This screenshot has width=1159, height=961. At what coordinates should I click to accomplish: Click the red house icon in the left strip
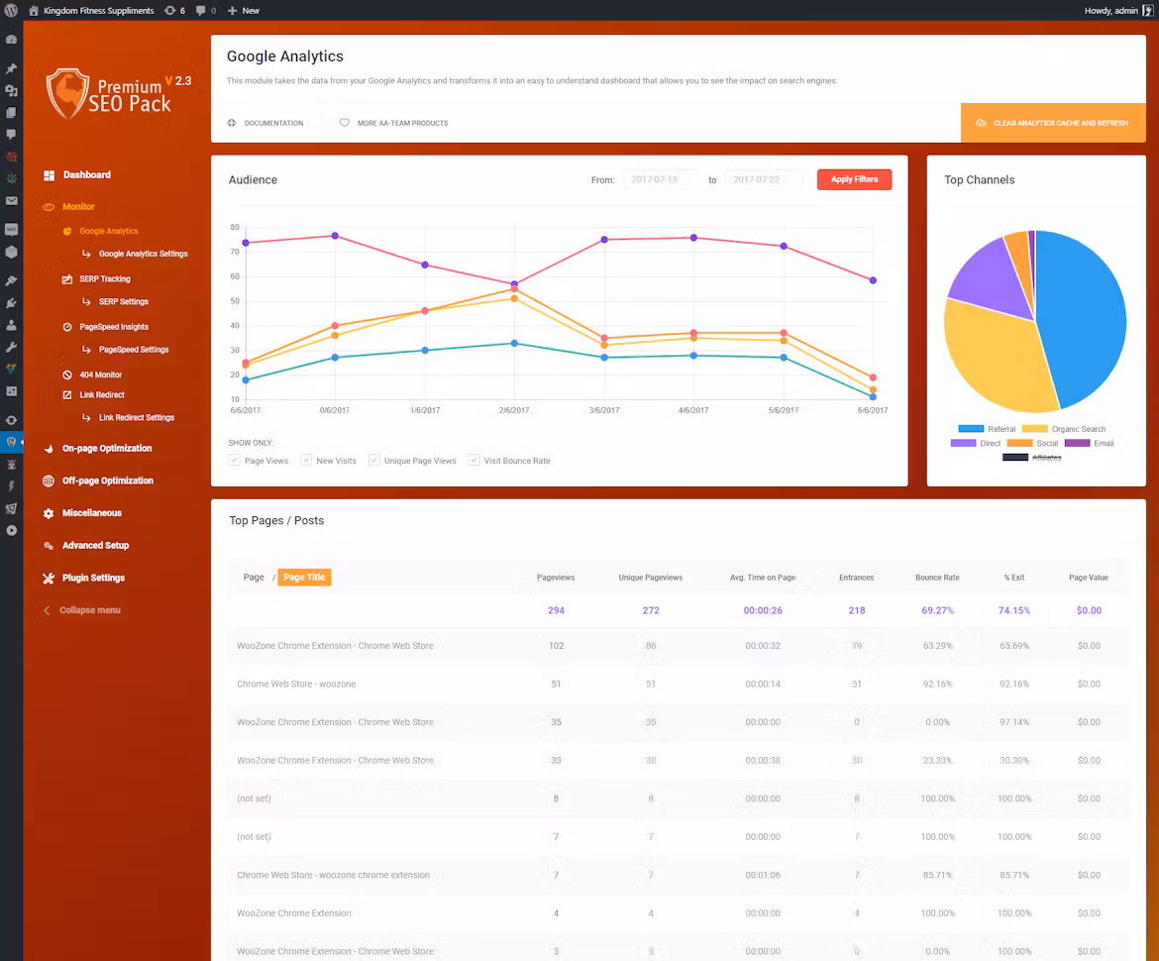point(11,157)
